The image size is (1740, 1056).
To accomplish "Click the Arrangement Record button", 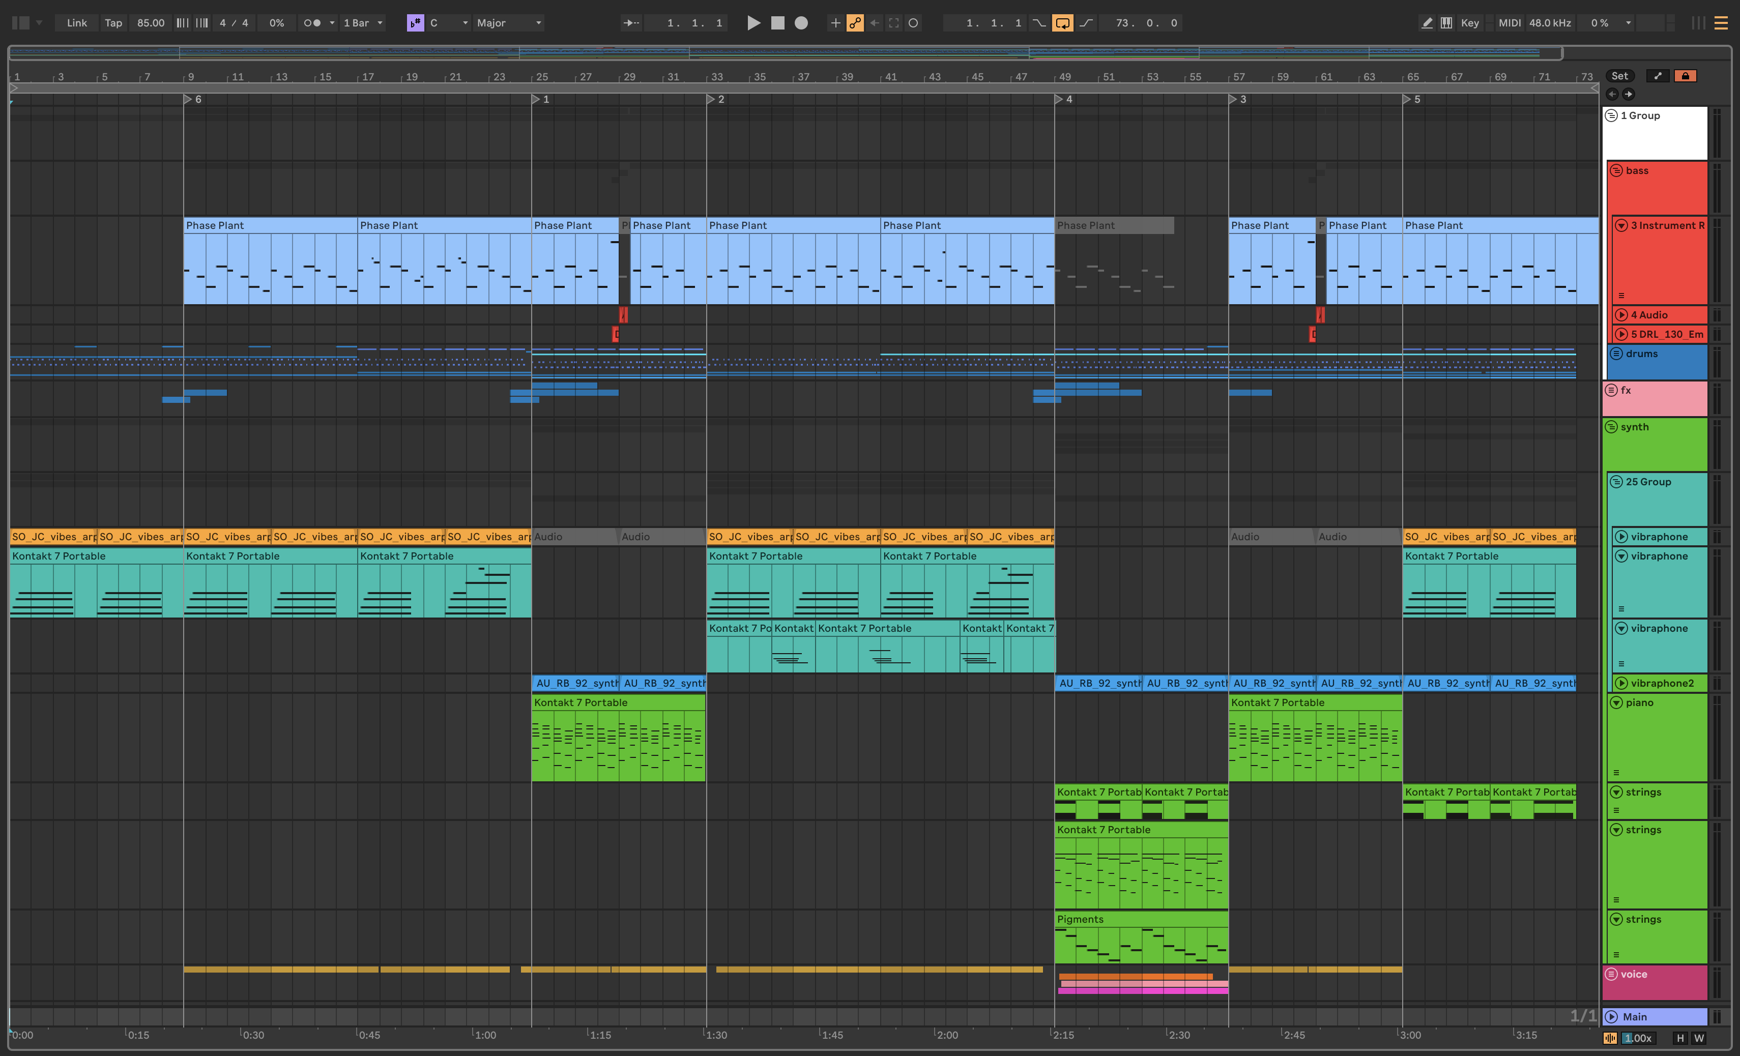I will [x=801, y=22].
